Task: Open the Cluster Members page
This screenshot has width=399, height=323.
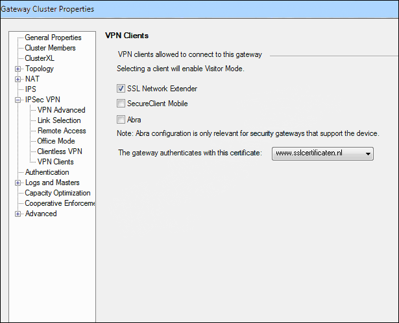Action: [x=50, y=48]
